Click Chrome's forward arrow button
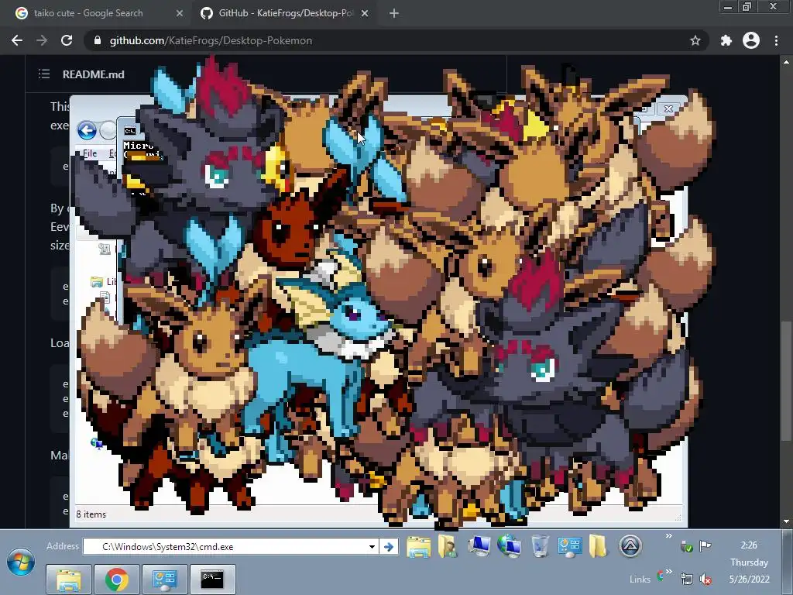The image size is (793, 595). tap(42, 40)
